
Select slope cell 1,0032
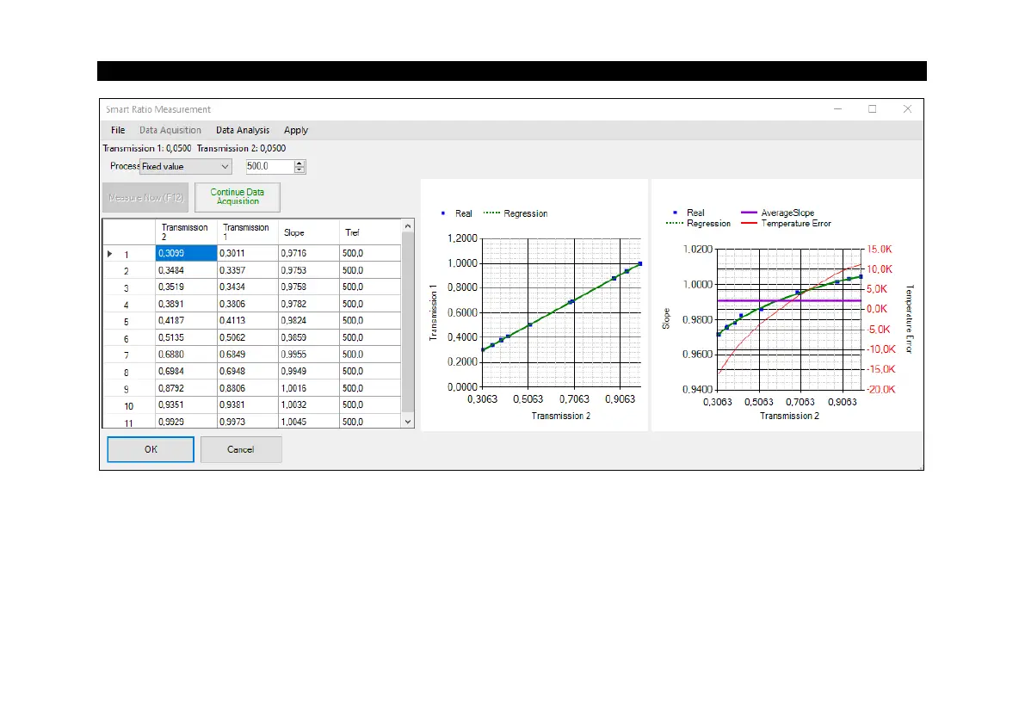(x=309, y=405)
